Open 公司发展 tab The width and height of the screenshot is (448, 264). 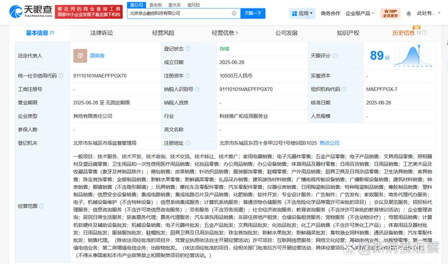click(x=286, y=33)
